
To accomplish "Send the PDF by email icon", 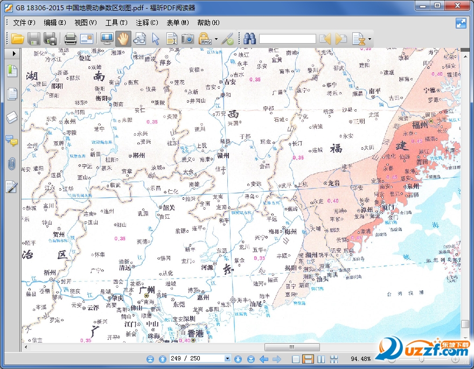I will click(x=87, y=39).
